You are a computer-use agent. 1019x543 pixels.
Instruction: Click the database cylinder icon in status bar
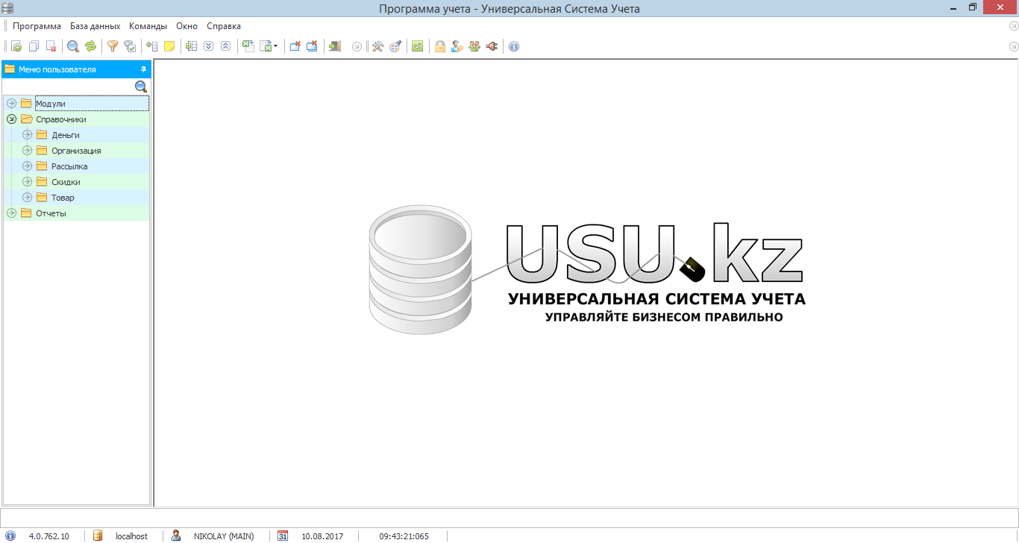[97, 536]
